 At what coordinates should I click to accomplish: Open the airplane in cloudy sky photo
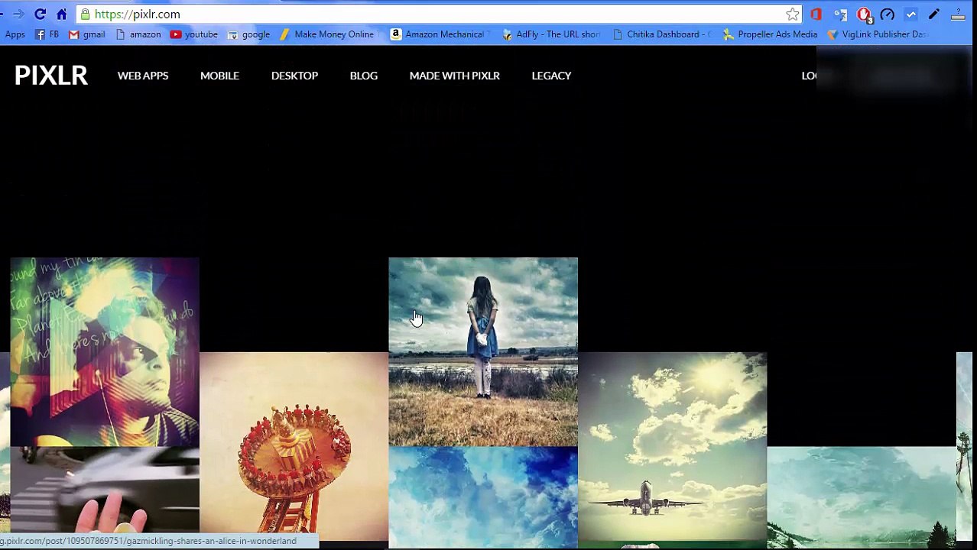pyautogui.click(x=672, y=446)
